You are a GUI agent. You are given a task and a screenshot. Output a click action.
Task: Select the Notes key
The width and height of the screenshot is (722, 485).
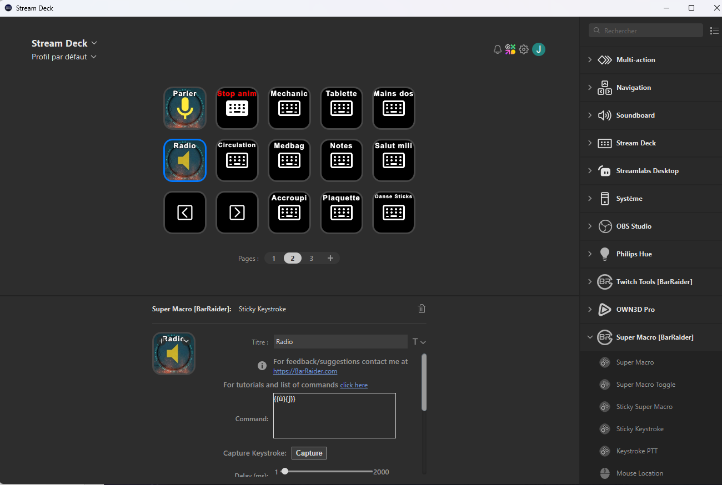[x=342, y=160]
